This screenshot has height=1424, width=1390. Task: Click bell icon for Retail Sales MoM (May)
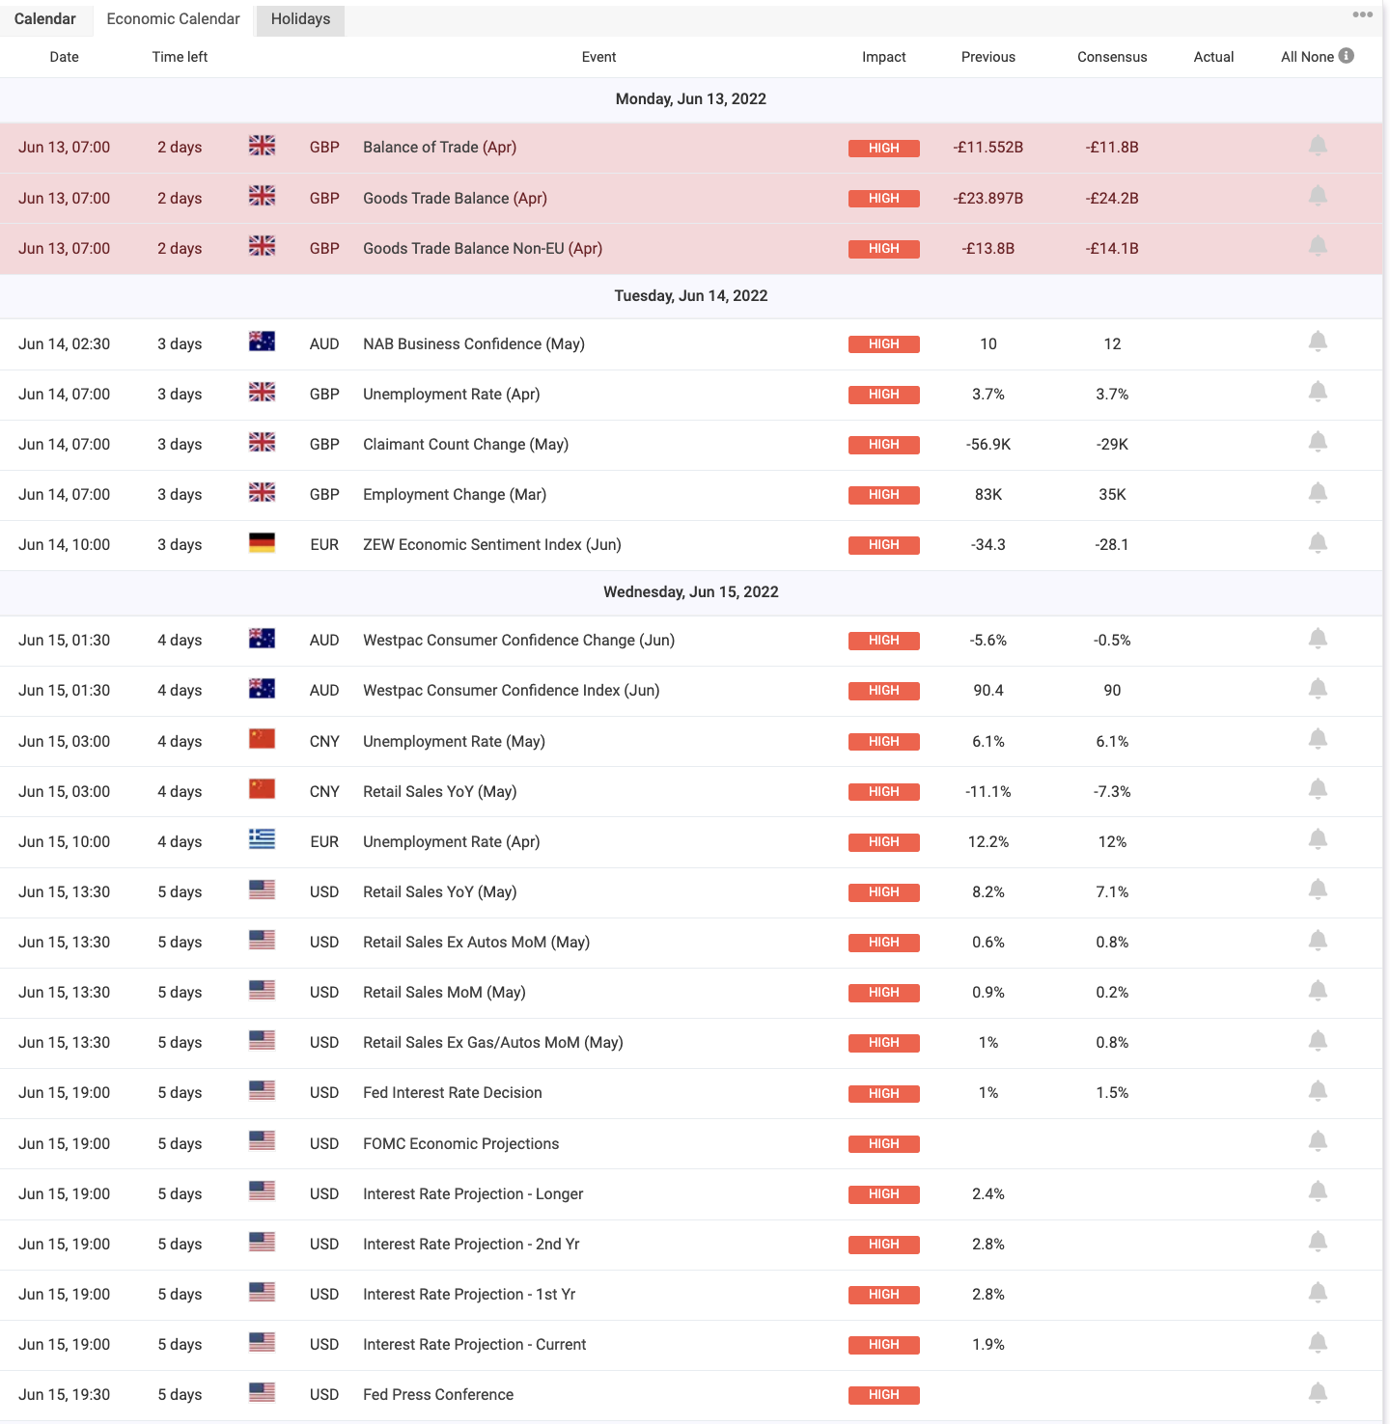[x=1318, y=991]
